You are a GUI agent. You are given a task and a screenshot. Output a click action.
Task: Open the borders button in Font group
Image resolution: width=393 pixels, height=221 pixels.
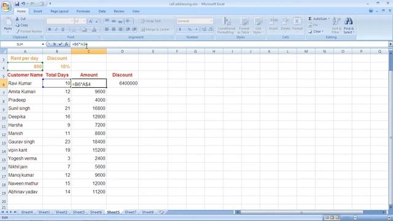tap(74, 29)
